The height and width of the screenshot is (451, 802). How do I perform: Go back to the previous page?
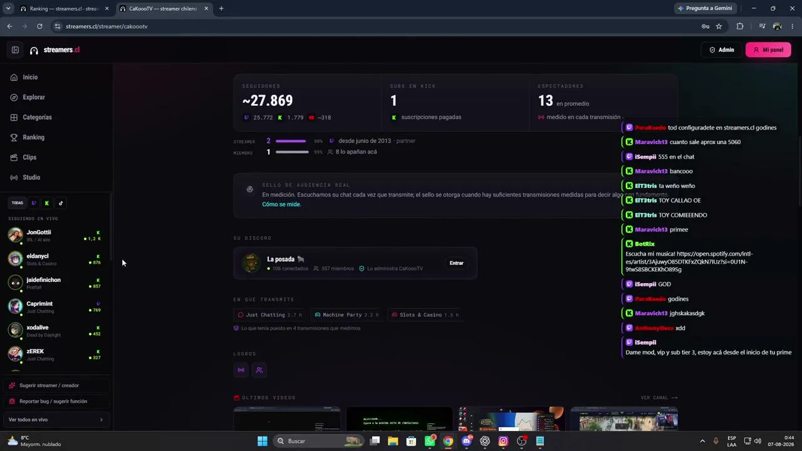point(9,26)
